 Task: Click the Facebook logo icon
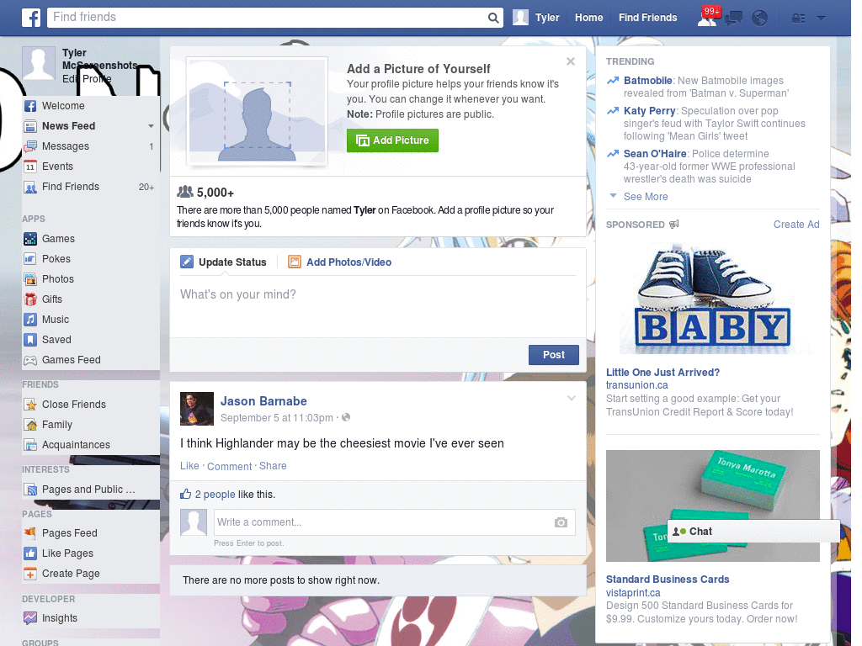click(31, 18)
